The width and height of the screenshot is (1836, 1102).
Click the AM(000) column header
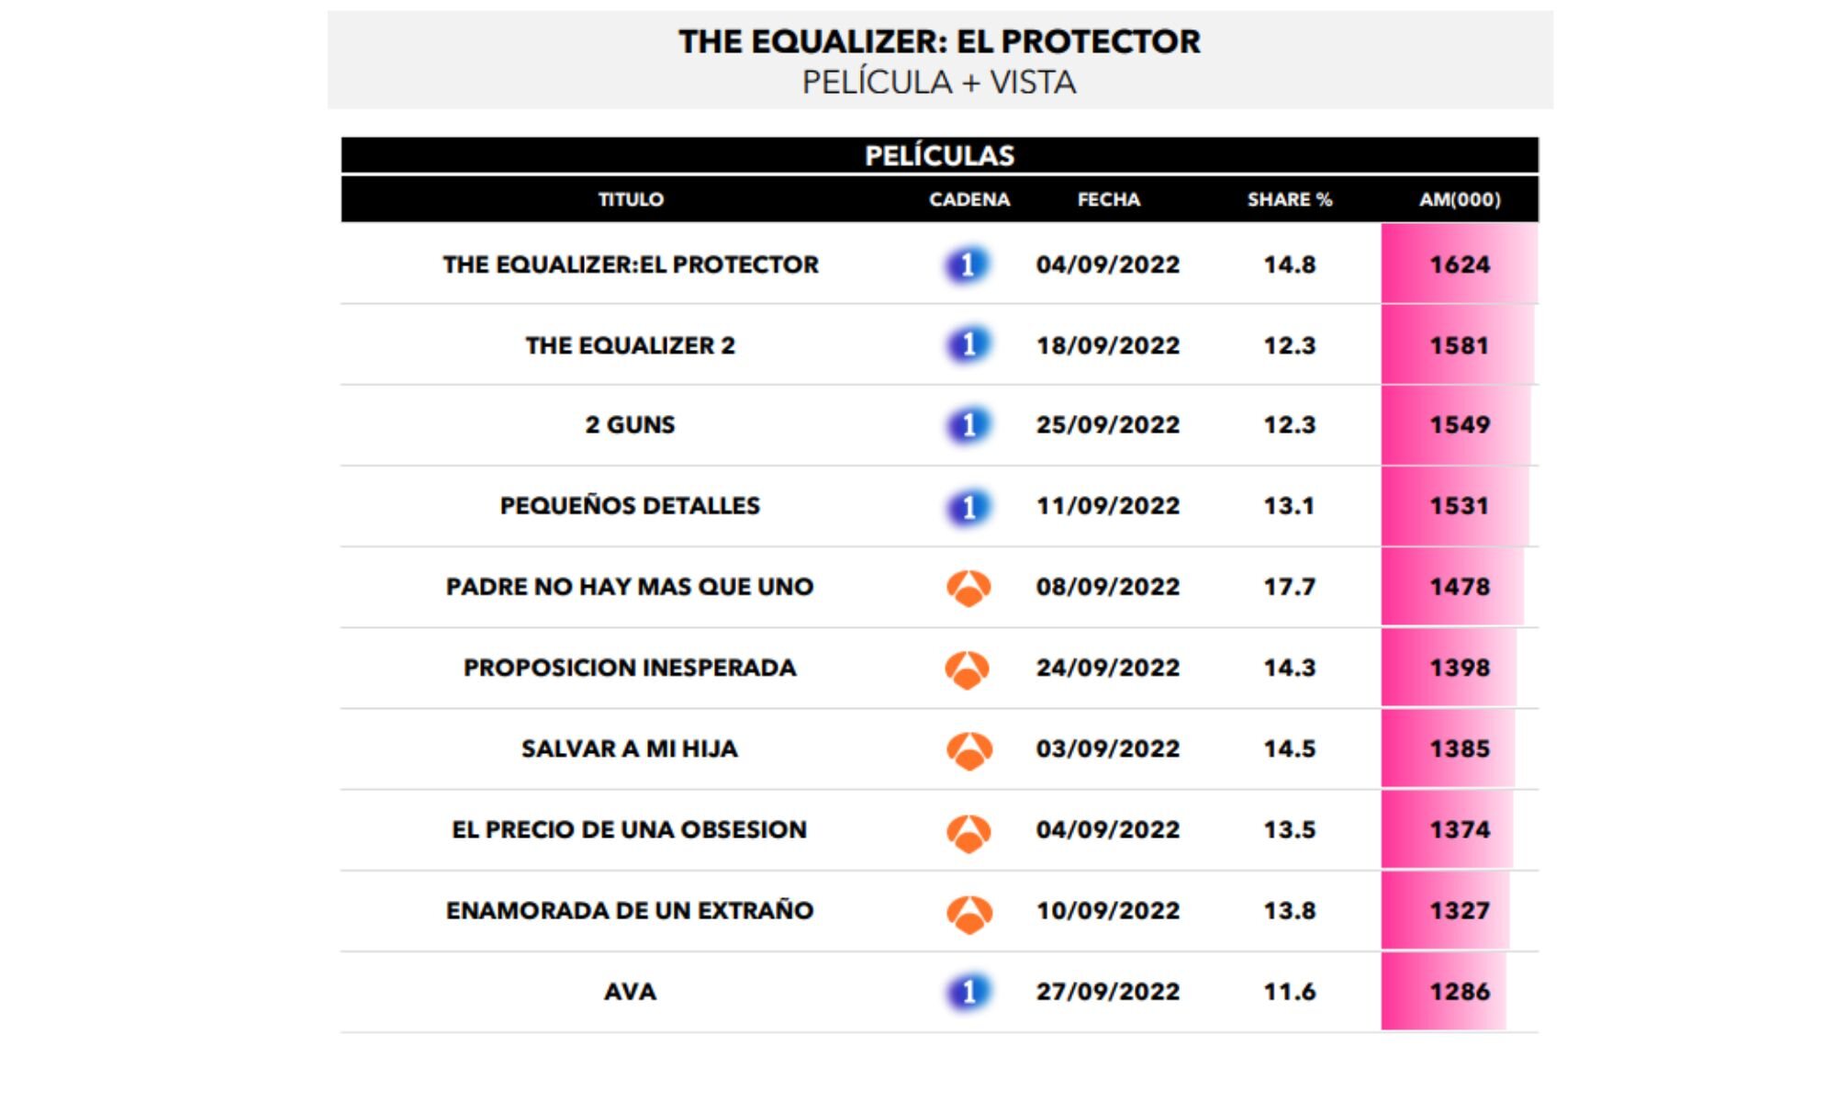1460,199
